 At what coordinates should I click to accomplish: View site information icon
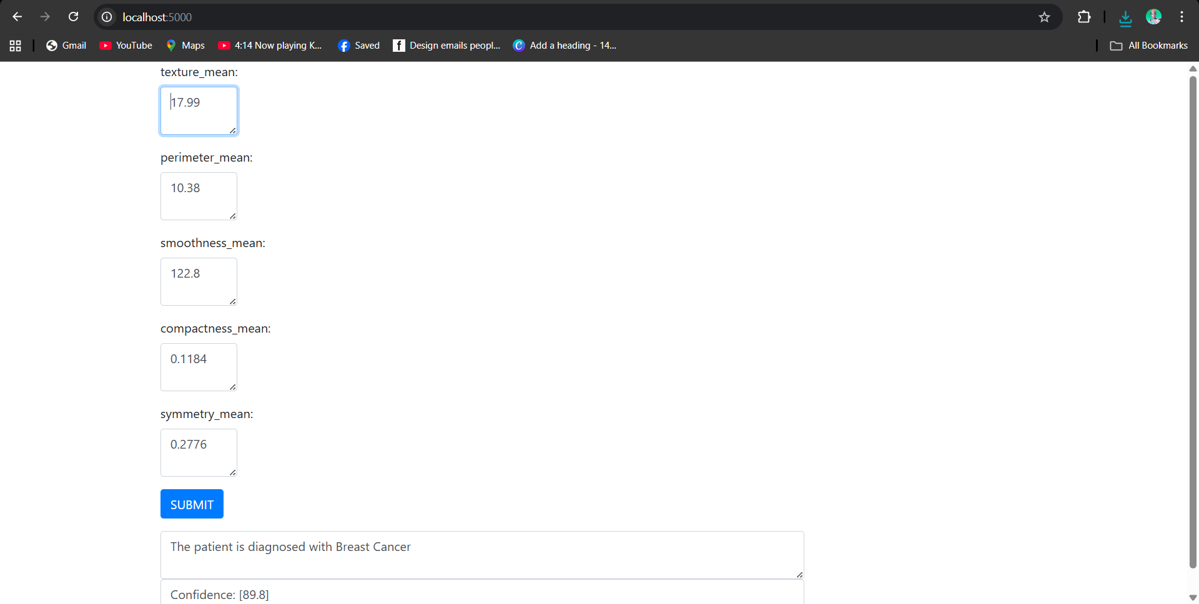[x=107, y=17]
